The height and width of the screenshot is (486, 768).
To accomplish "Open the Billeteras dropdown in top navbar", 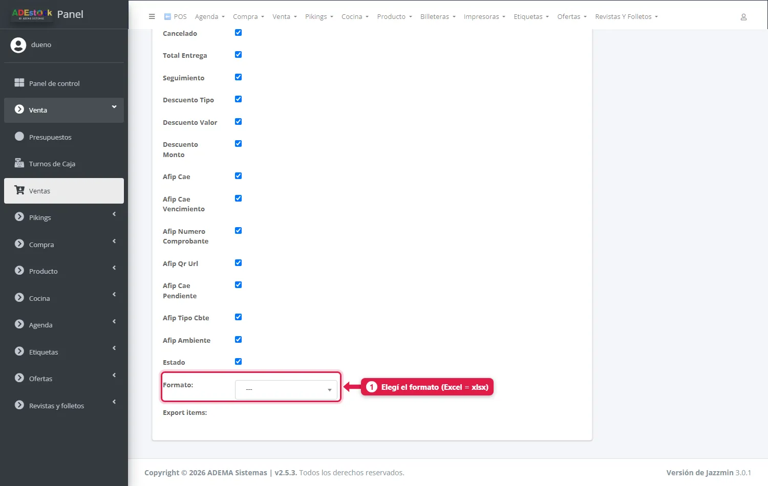I will click(x=438, y=17).
